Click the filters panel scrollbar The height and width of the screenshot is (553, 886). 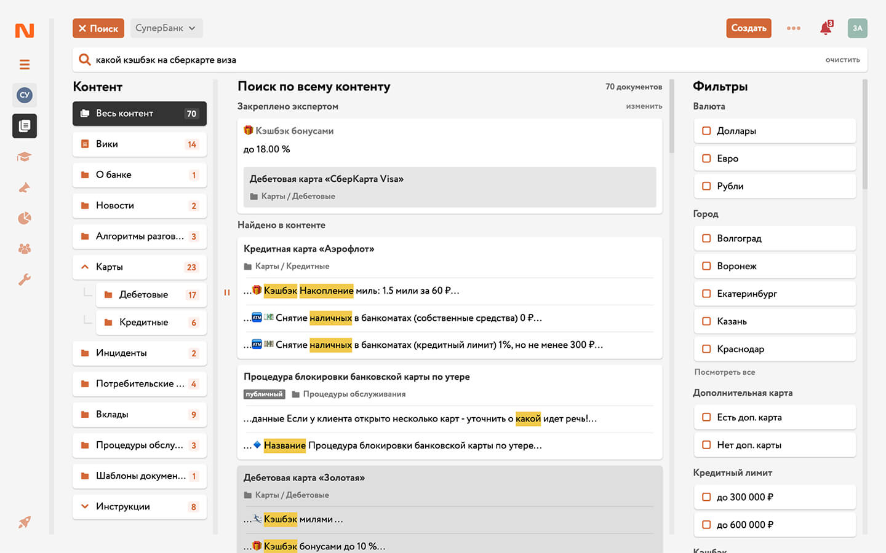(865, 135)
